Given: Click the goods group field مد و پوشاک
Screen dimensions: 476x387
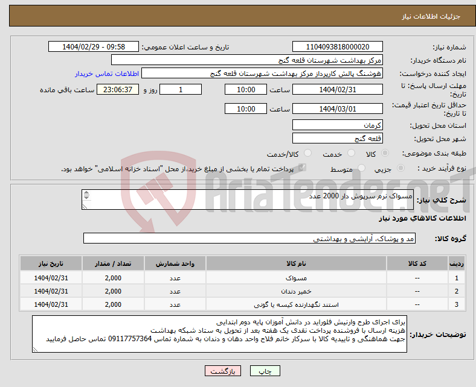Looking at the screenshot, I should coord(249,238).
